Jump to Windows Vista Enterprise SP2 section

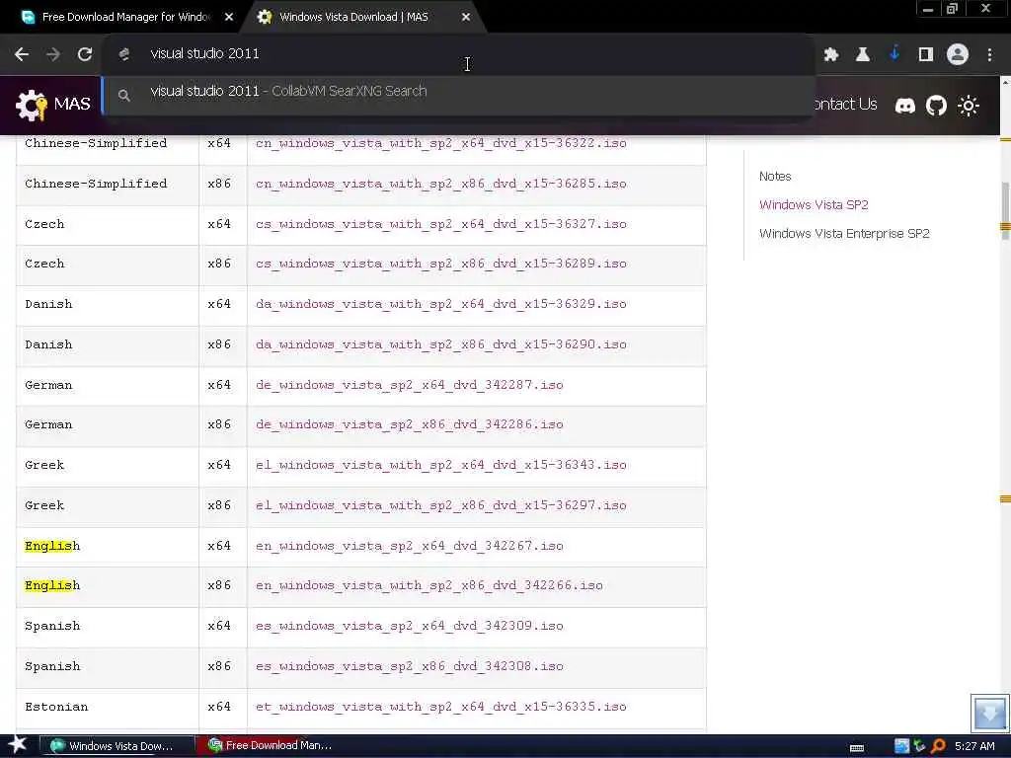click(x=844, y=234)
